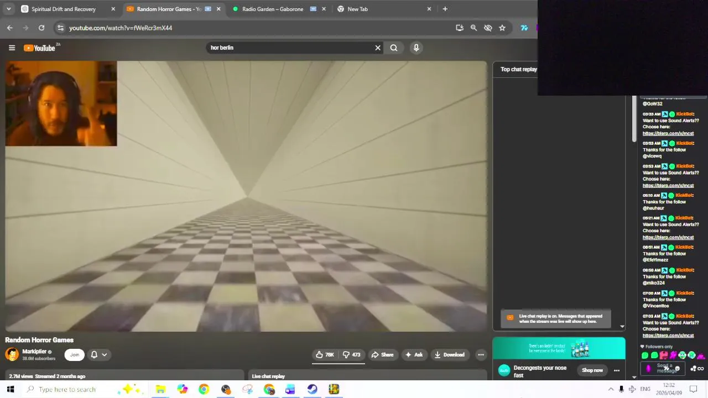This screenshot has height=398, width=708.
Task: Open blerp.com link in 03:33 AM message
Action: [668, 133]
